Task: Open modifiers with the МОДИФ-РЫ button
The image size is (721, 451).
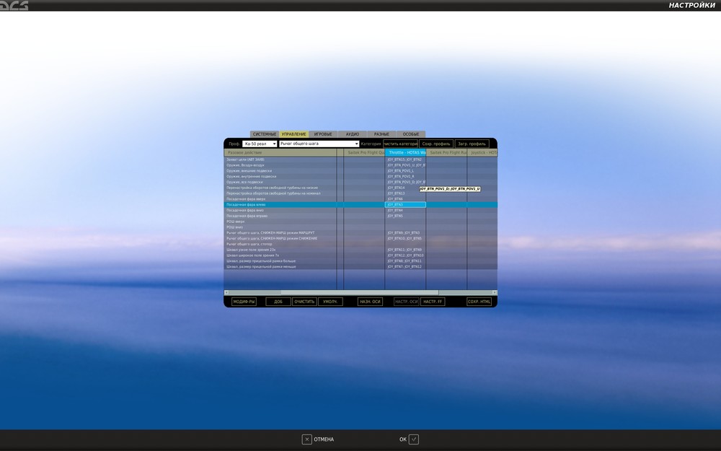Action: [245, 301]
